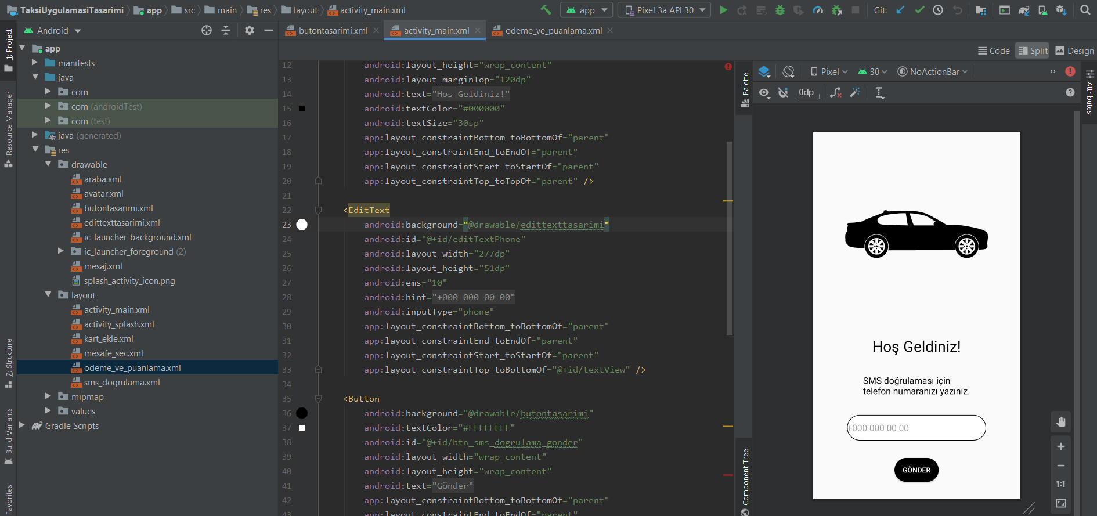Click the orientation rotate icon in preview
1097x516 pixels.
tap(788, 72)
